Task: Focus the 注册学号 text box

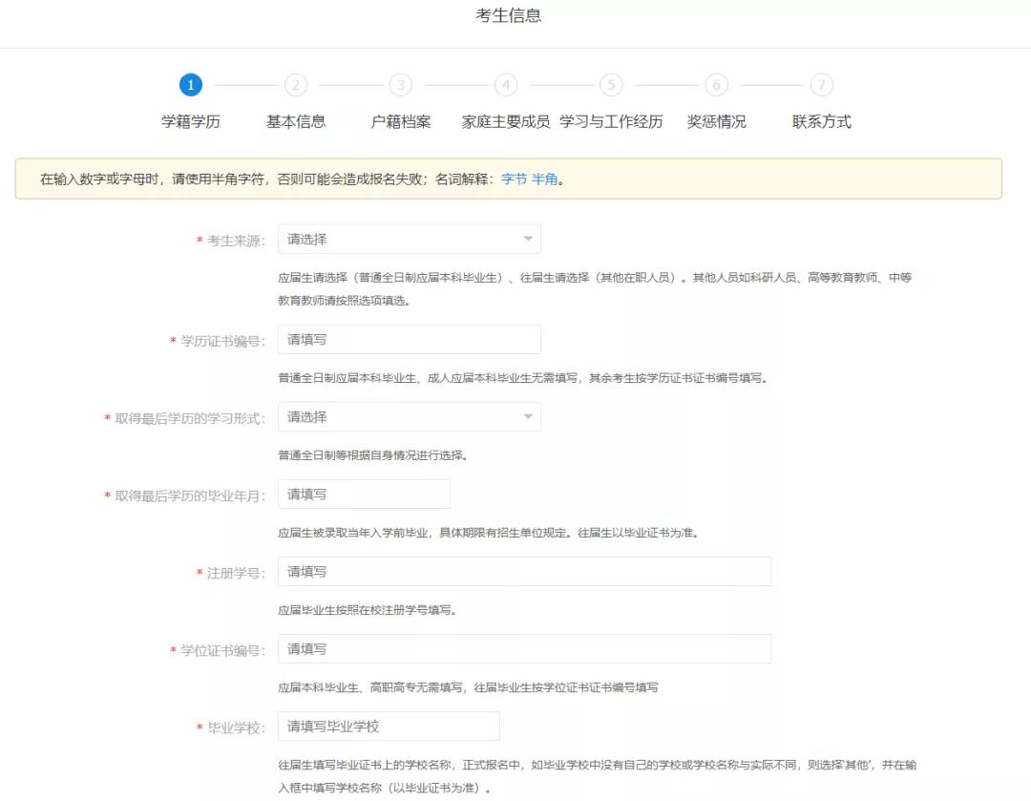Action: point(524,572)
